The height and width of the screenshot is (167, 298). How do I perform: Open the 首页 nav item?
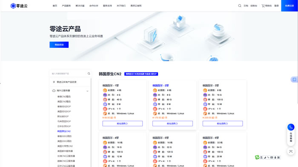[55, 6]
